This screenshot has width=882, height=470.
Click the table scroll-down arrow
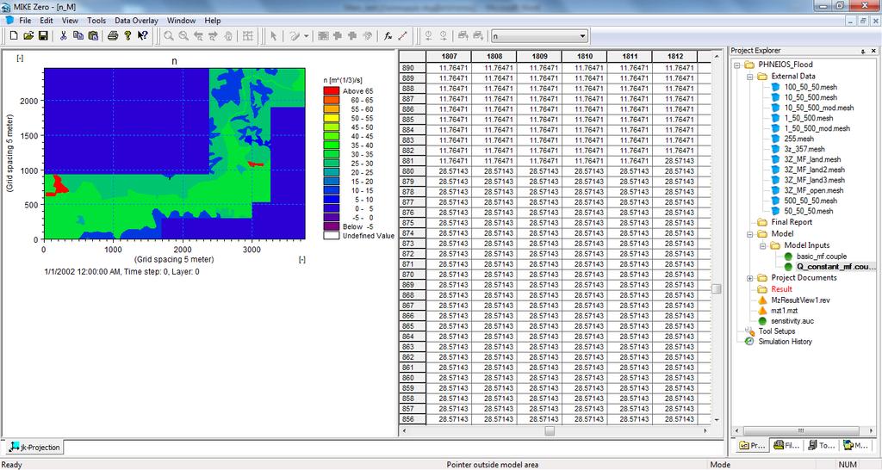click(x=716, y=420)
